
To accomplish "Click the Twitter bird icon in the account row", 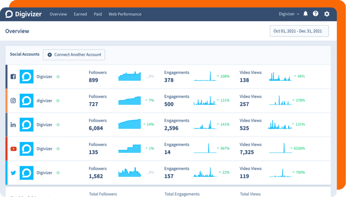I will tap(13, 173).
